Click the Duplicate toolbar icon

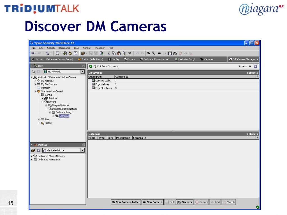coord(124,53)
